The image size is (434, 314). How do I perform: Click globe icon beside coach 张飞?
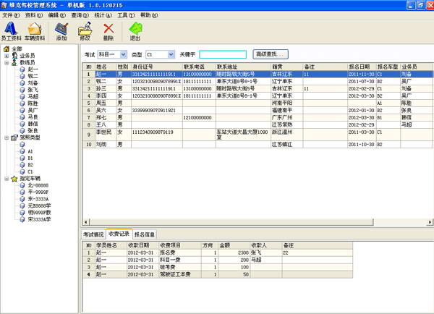22,90
